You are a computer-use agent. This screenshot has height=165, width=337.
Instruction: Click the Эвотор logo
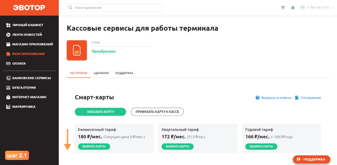pyautogui.click(x=29, y=8)
